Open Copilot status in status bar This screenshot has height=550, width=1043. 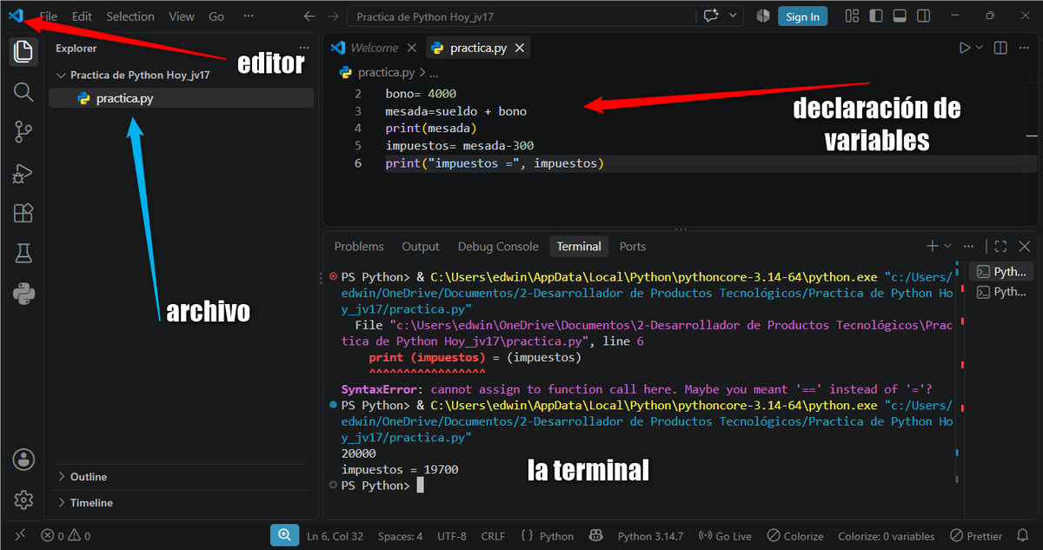pos(596,536)
